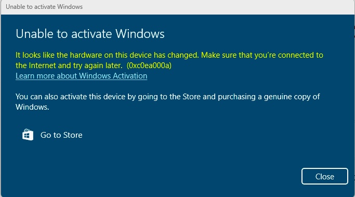Click the Store shopping bag icon

click(x=28, y=135)
